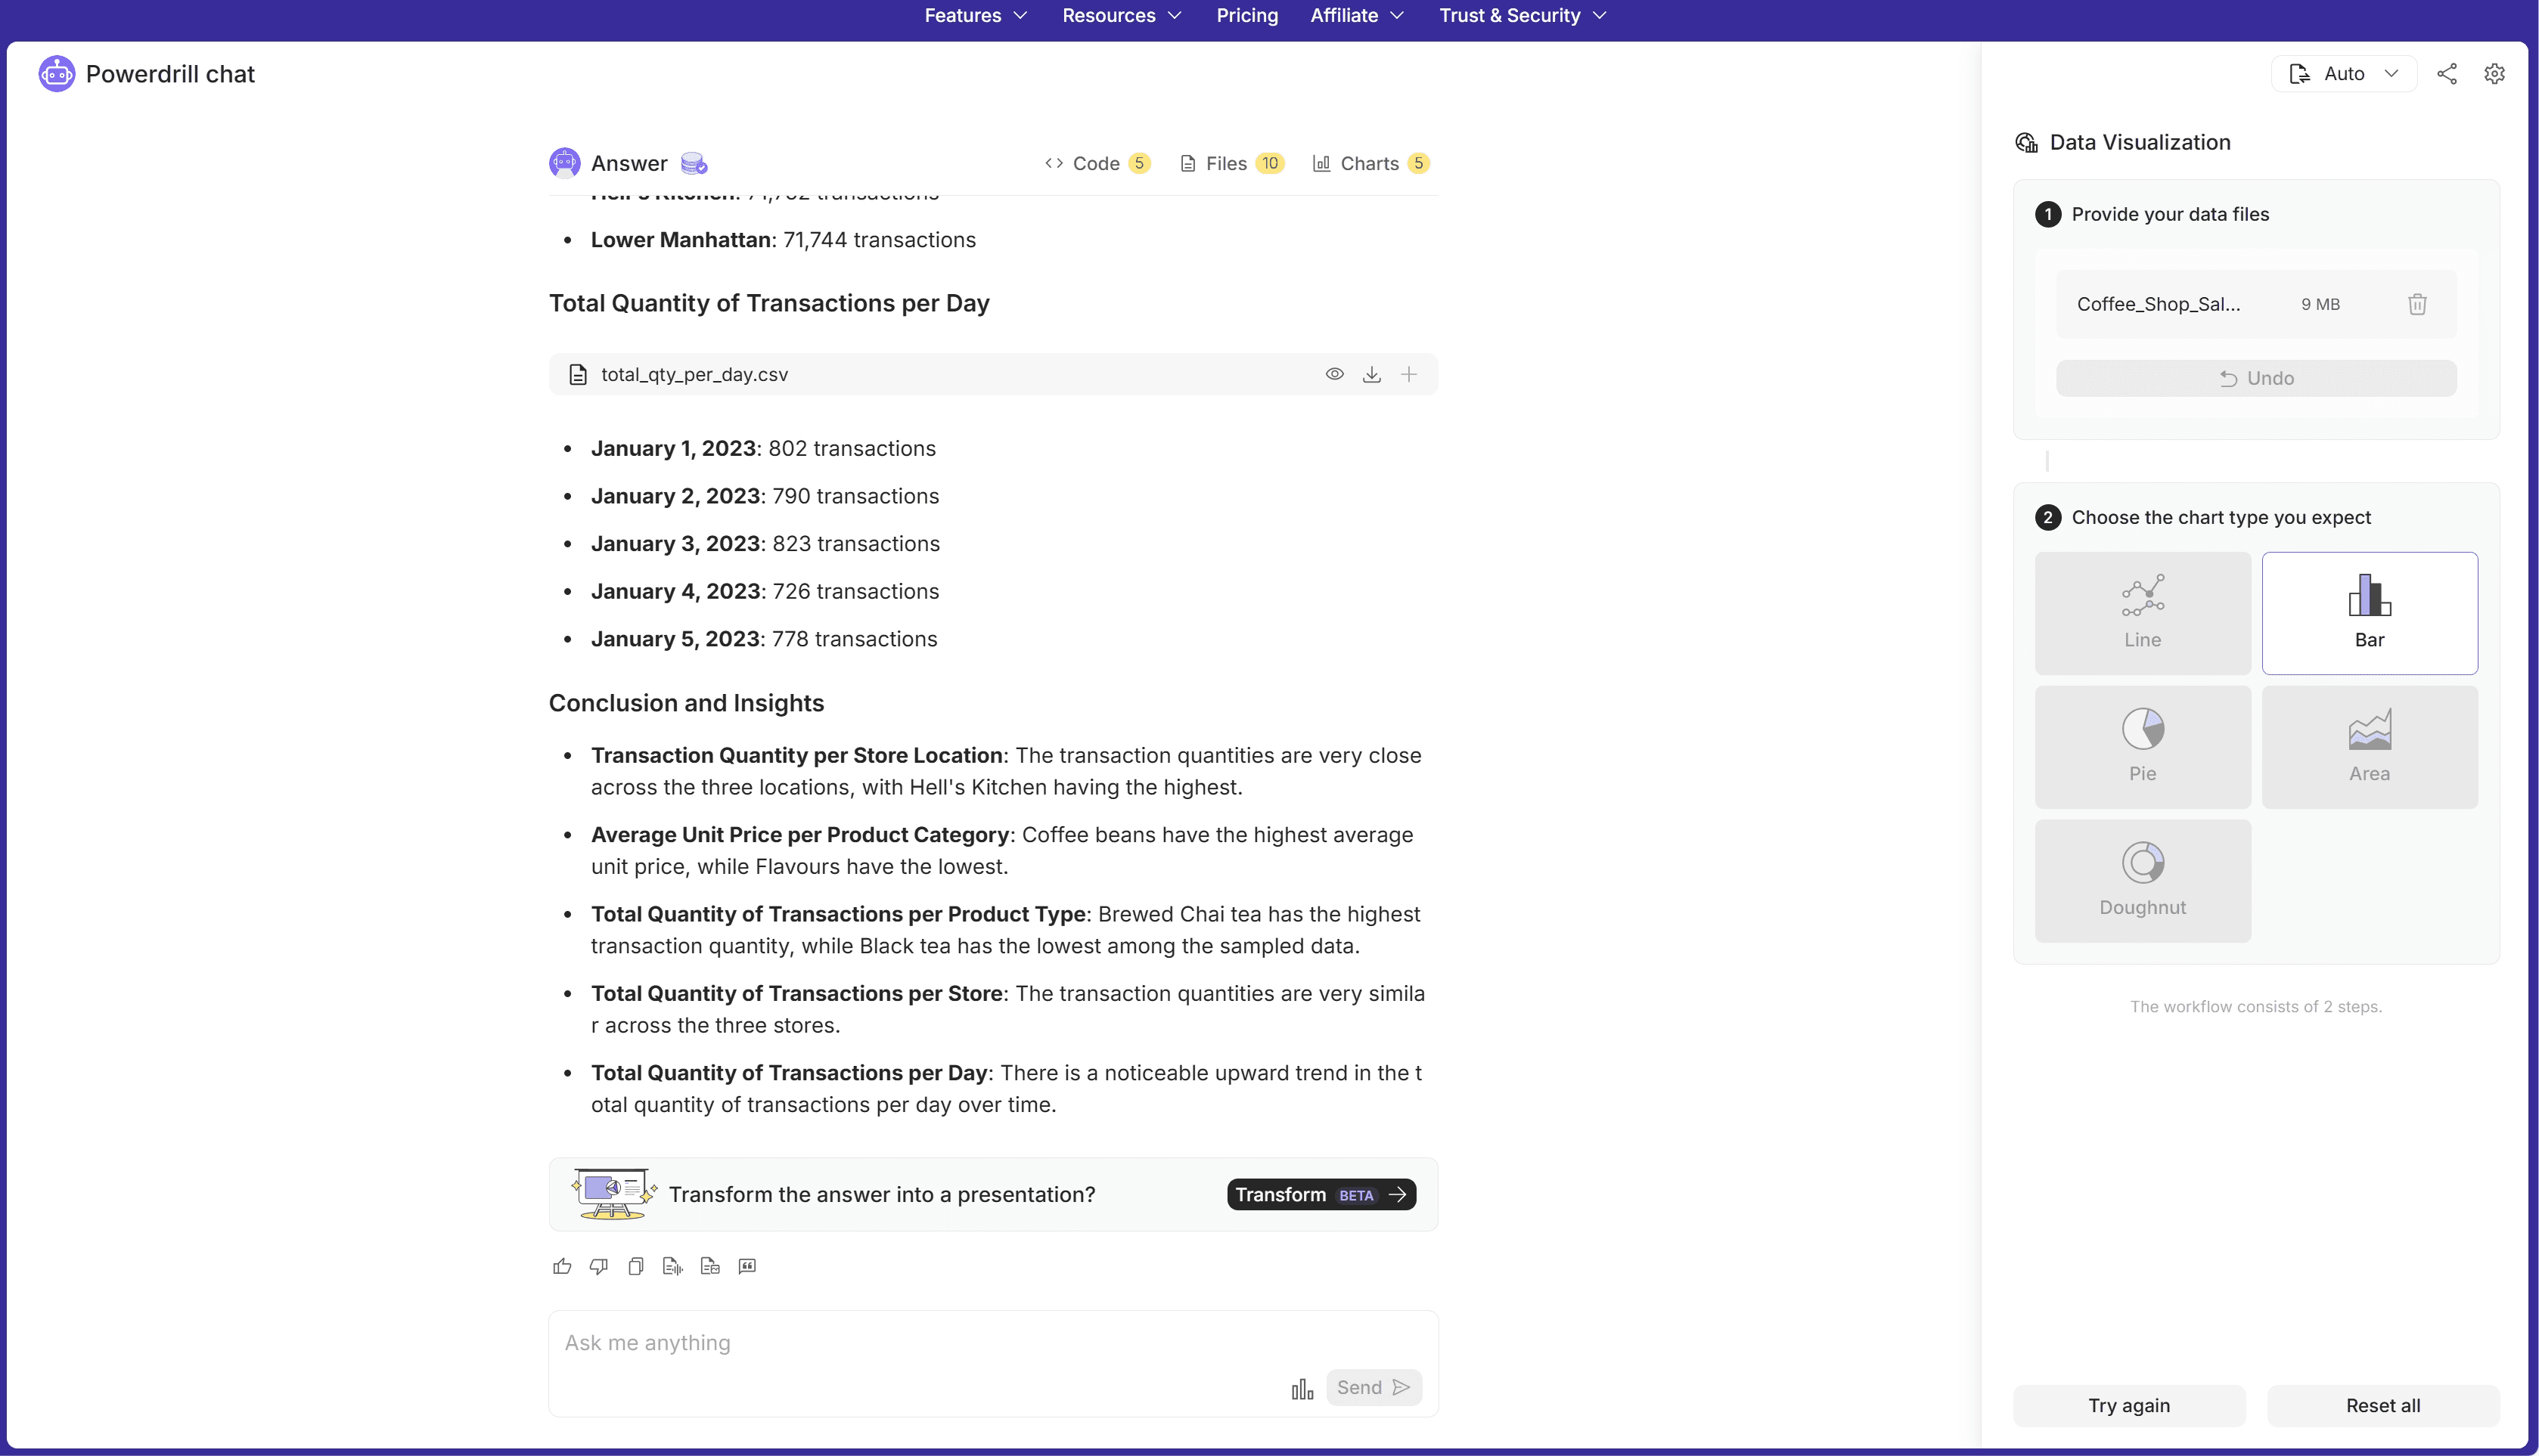Click 'Total Quantity of Transactions per Day' heading

(x=769, y=303)
